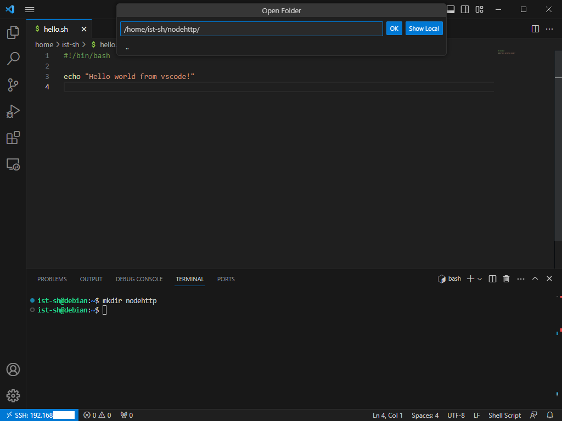
Task: Open the Run and Debug view
Action: [x=13, y=111]
